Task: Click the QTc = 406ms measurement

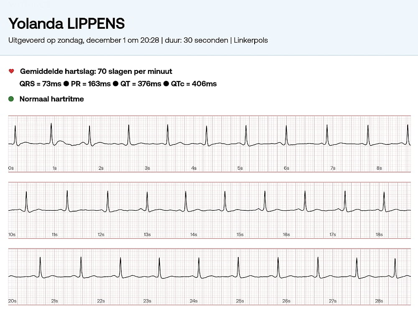Action: [194, 84]
